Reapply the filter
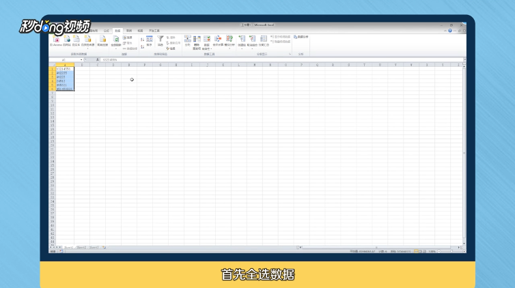Screen dimensions: 515x288 coord(173,43)
